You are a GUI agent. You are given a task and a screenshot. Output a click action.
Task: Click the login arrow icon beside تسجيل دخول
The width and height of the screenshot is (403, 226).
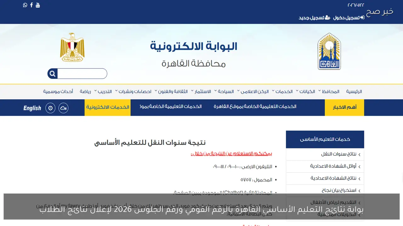(362, 18)
